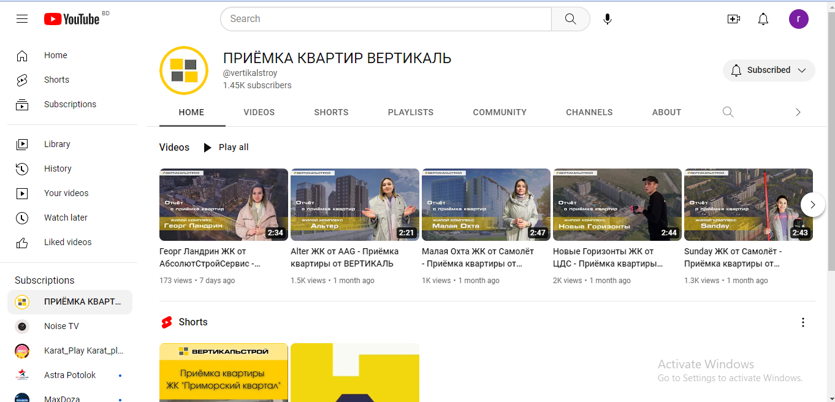
Task: Click the Subscriptions sidebar icon
Action: 22,105
